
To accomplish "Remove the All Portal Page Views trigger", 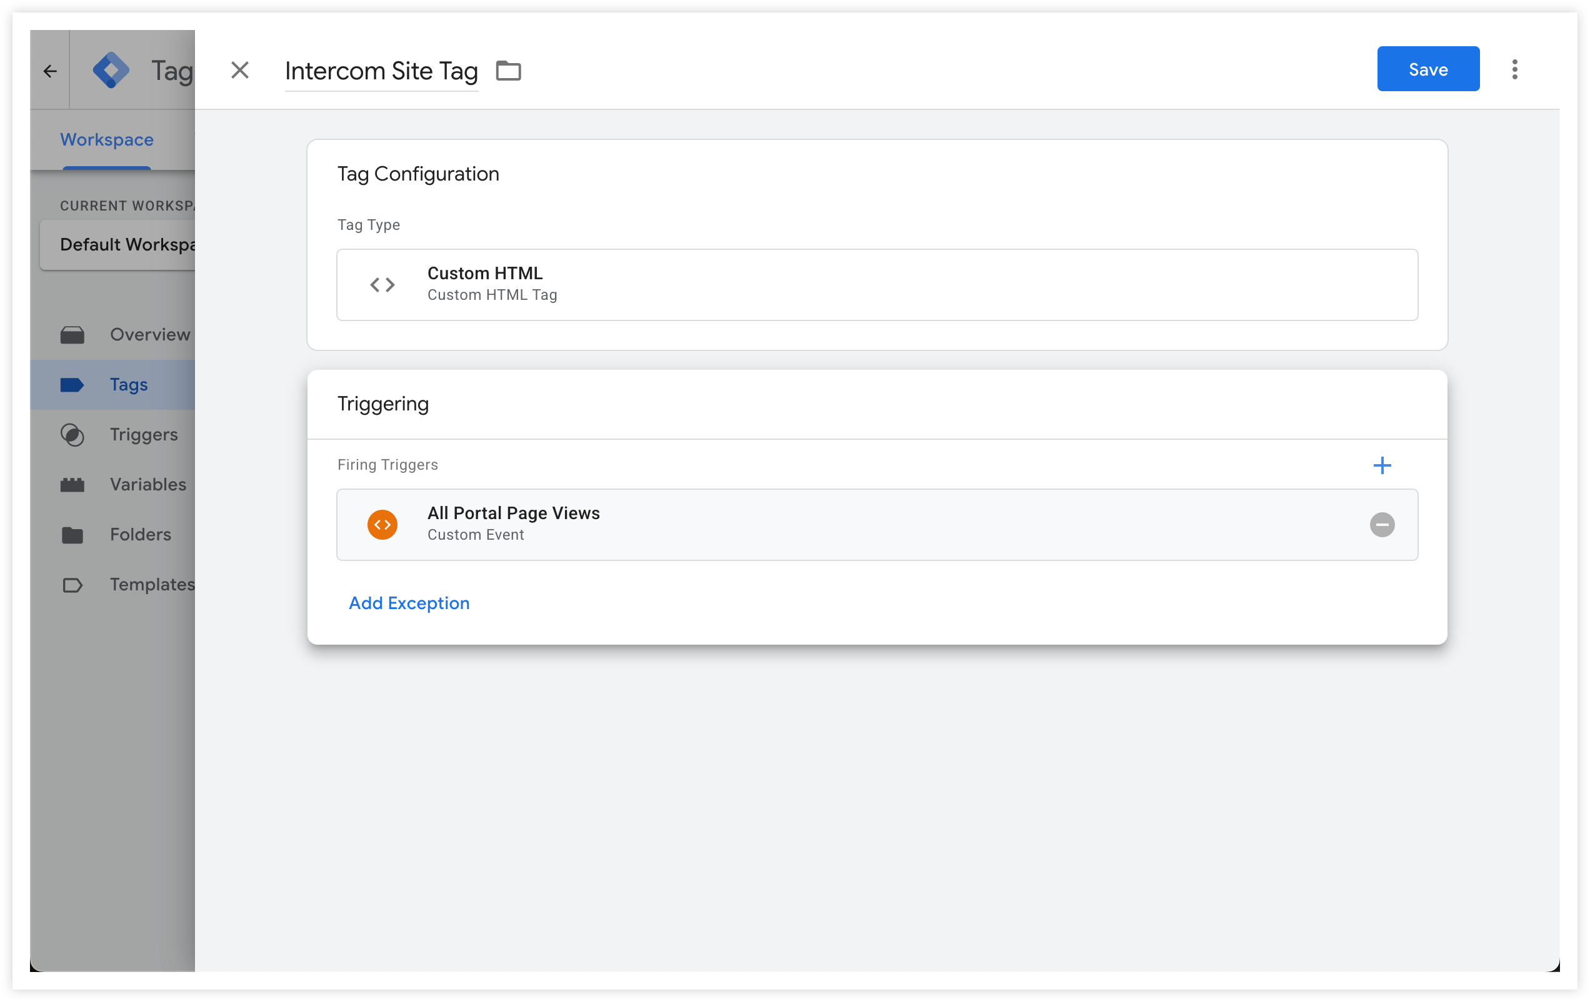I will [1382, 525].
